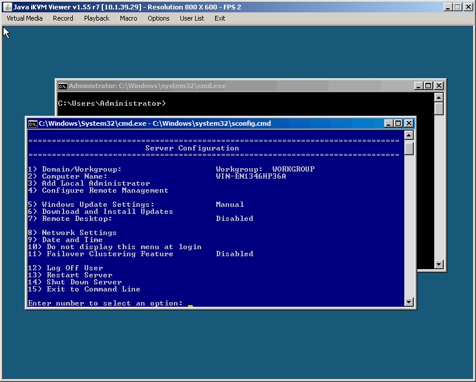
Task: Click '8) Network Settings' line
Action: click(x=72, y=233)
